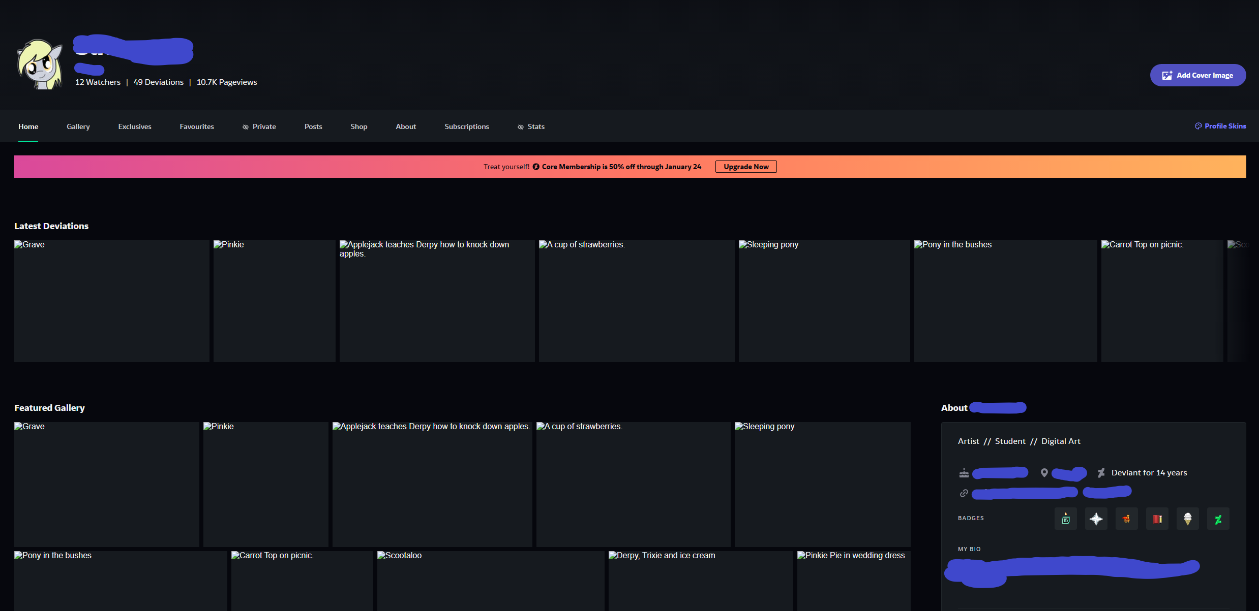Open Derpy, Trixie and ice cream thumbnail

tap(701, 581)
